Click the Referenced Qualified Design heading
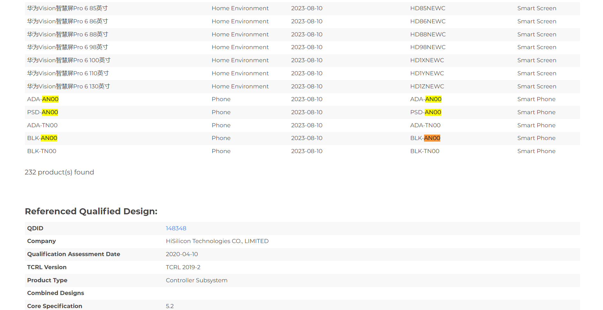The image size is (603, 310). point(91,211)
